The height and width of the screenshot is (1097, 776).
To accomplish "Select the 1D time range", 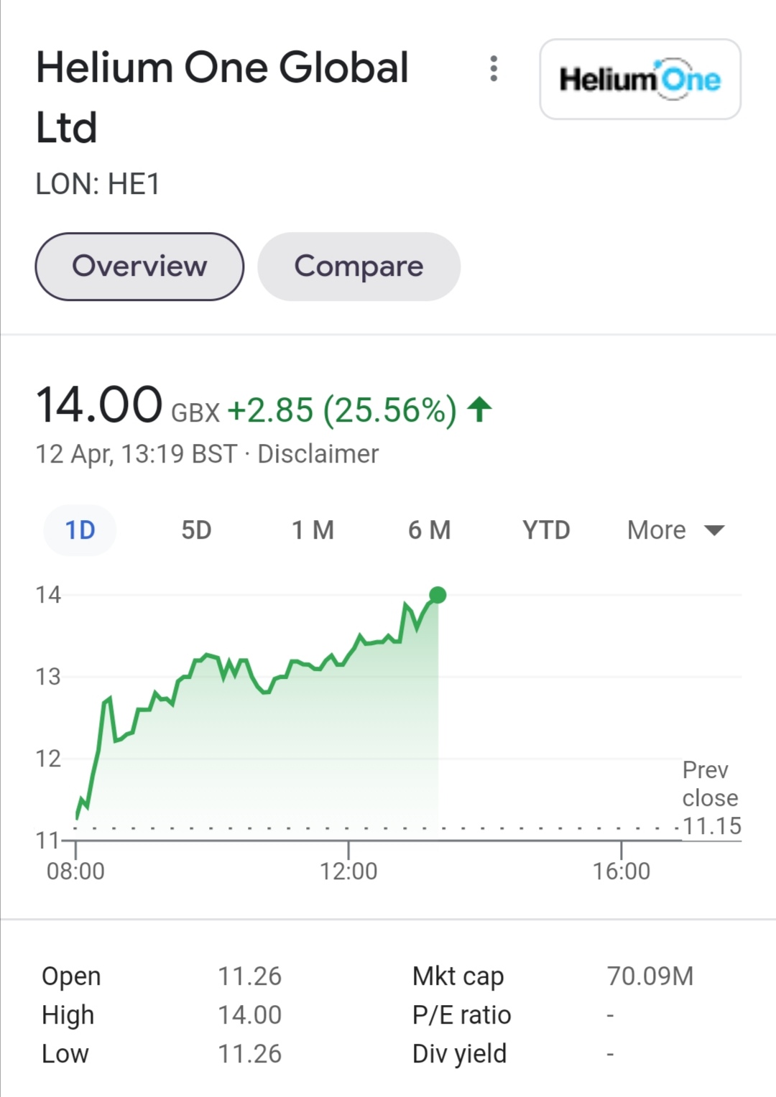I will click(80, 530).
